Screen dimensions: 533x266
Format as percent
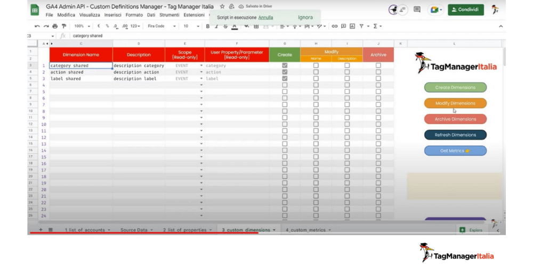[107, 26]
